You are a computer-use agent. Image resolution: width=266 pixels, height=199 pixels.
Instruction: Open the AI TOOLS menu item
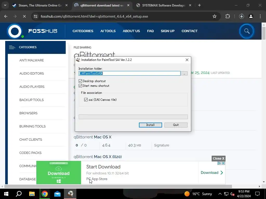point(108,31)
